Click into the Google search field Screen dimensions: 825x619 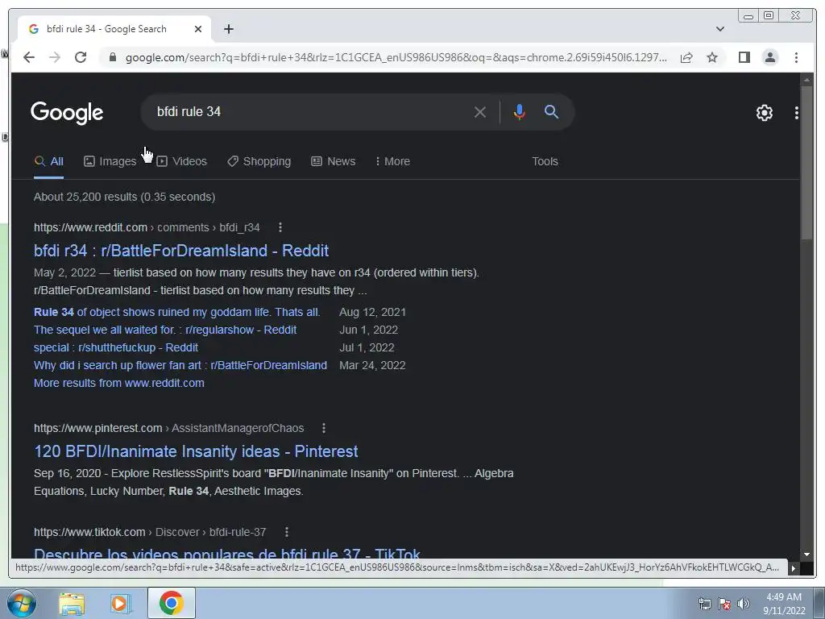(310, 111)
